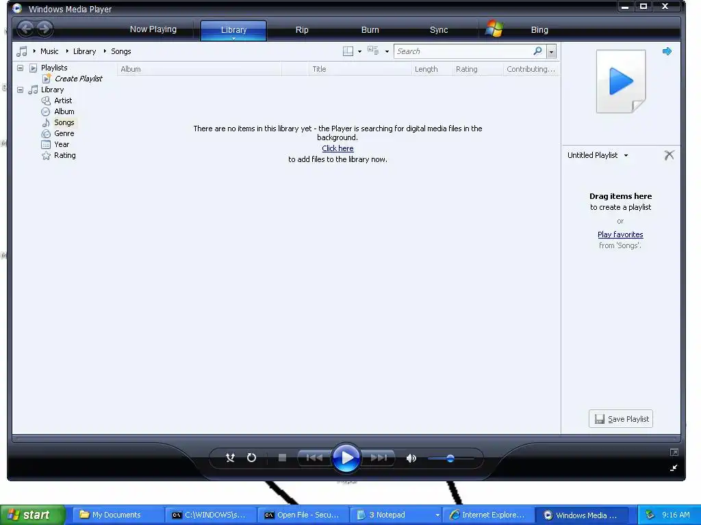This screenshot has width=701, height=525.
Task: Click the Windows Start button
Action: point(33,515)
